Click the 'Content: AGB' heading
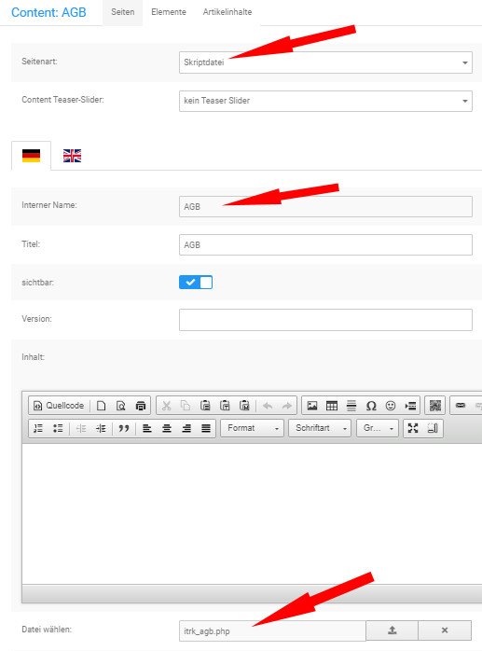Image resolution: width=482 pixels, height=651 pixels. click(49, 12)
